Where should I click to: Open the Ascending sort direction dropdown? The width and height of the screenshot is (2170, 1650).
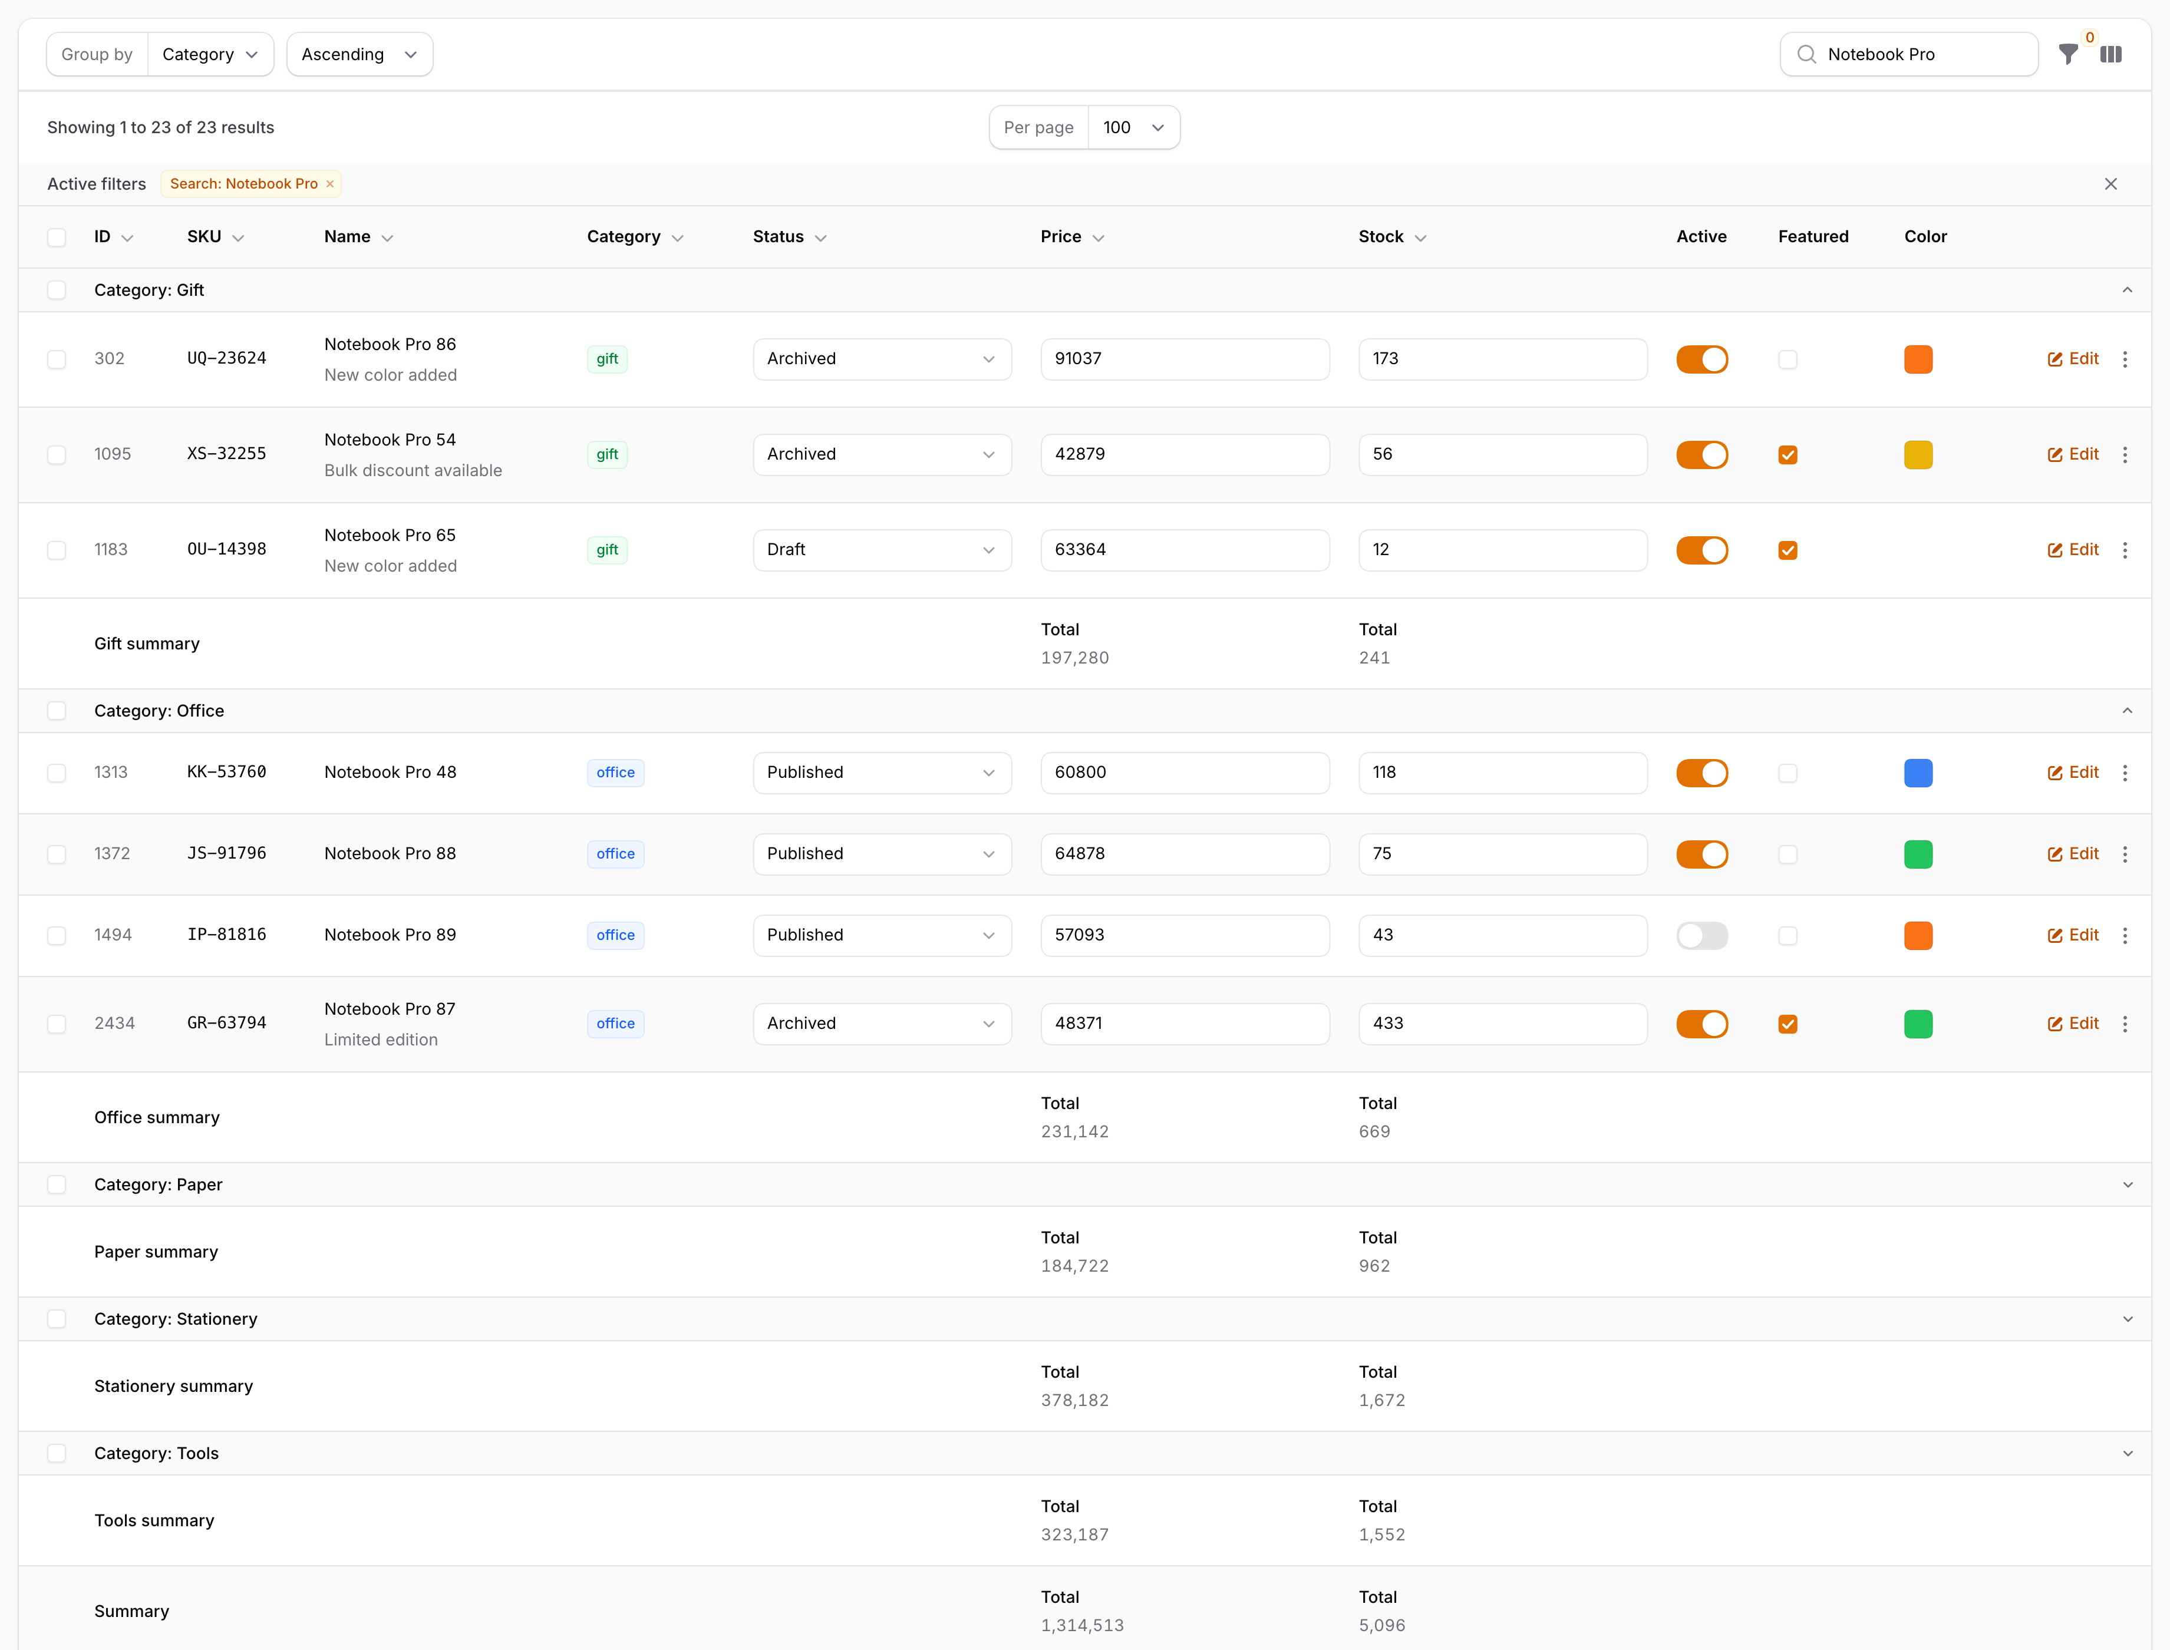360,54
